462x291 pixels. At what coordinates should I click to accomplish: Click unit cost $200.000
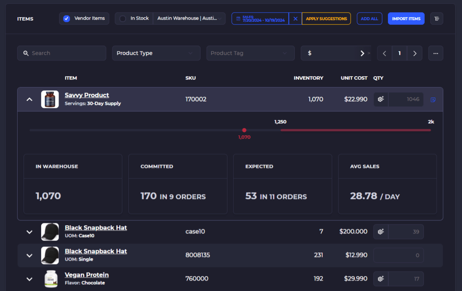[x=353, y=232]
